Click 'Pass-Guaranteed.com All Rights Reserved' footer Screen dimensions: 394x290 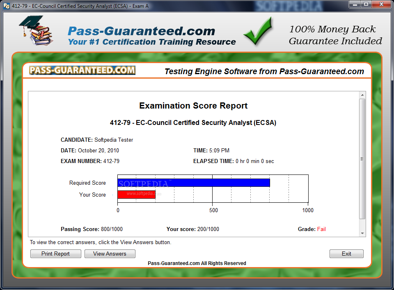point(197,263)
